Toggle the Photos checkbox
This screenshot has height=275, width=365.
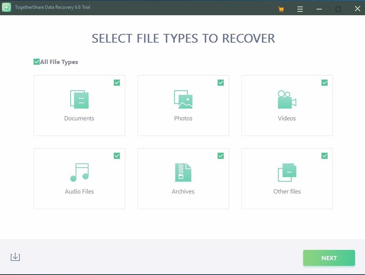(x=221, y=83)
